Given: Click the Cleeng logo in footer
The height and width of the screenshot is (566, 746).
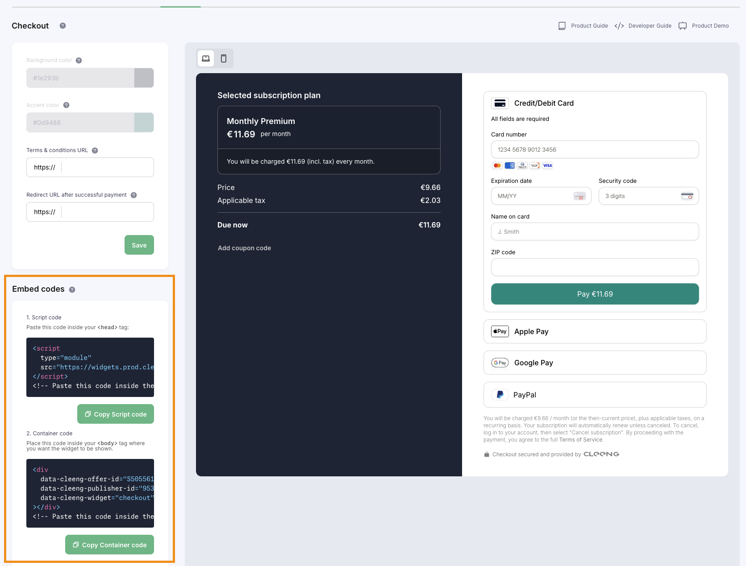Looking at the screenshot, I should [x=601, y=454].
